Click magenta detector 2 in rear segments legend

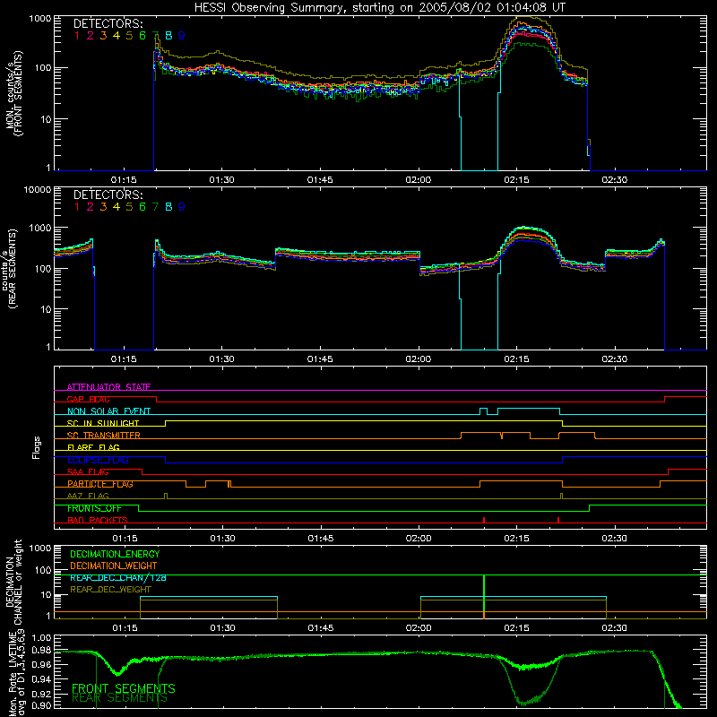pyautogui.click(x=91, y=207)
